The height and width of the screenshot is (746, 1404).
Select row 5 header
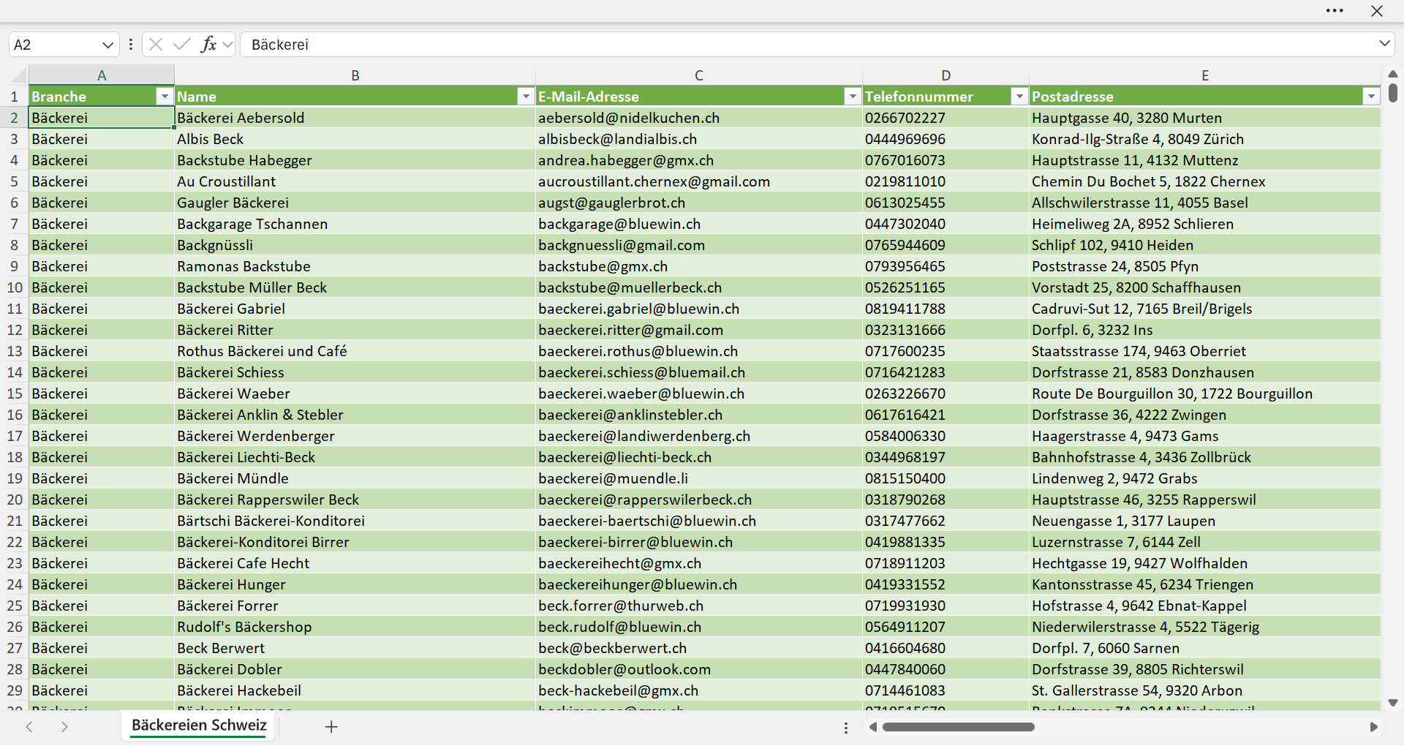[14, 181]
